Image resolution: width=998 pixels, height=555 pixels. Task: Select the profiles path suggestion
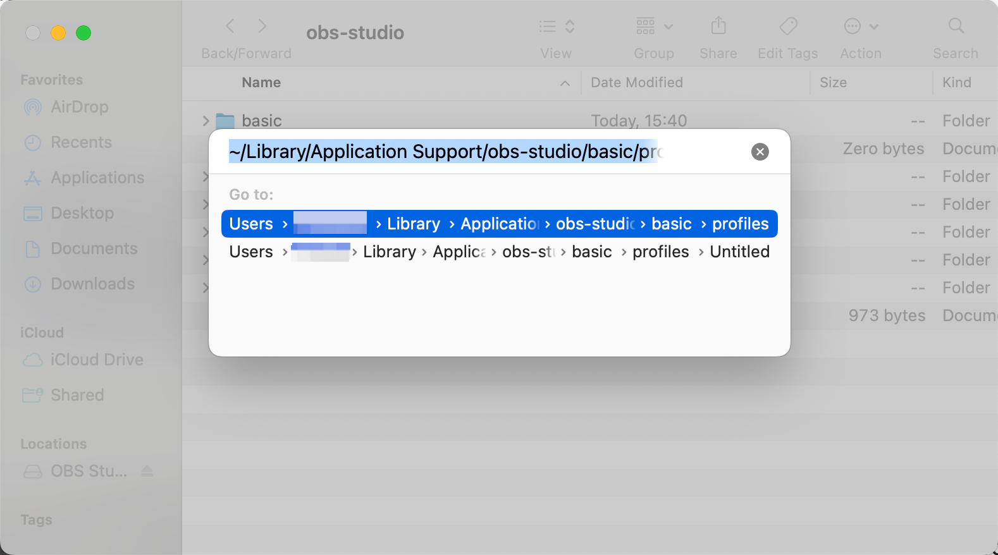(x=499, y=224)
